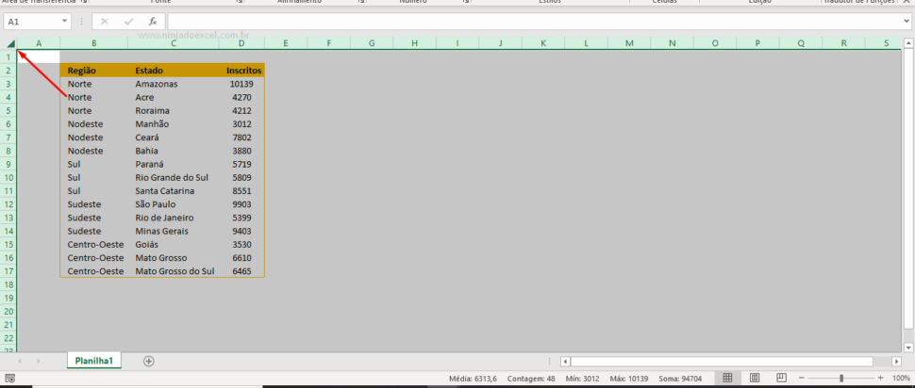Add a new sheet with plus icon

click(x=149, y=362)
